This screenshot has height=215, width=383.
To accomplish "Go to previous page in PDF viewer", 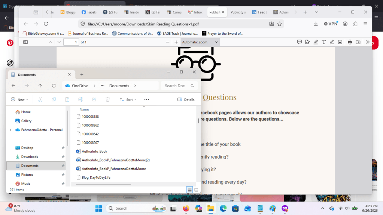I will click(x=50, y=42).
